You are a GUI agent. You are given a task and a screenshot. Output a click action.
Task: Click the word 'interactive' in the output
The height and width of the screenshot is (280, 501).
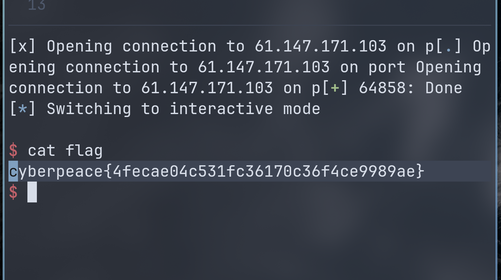click(221, 109)
